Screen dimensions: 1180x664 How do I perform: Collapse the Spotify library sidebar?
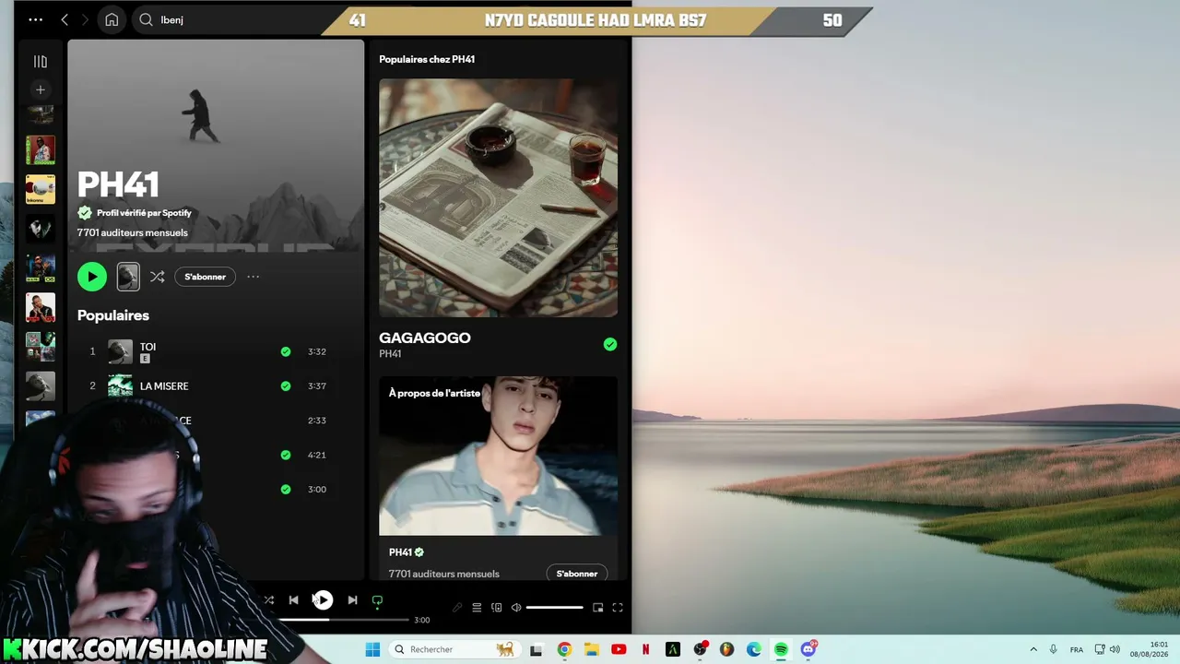[41, 62]
